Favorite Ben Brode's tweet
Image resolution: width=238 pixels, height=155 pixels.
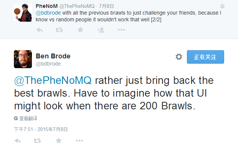[59, 140]
